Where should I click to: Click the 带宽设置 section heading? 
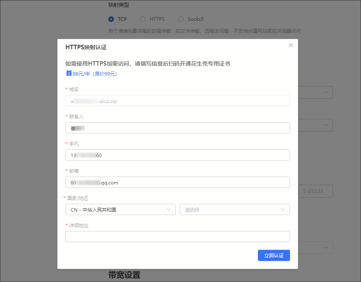tap(124, 275)
